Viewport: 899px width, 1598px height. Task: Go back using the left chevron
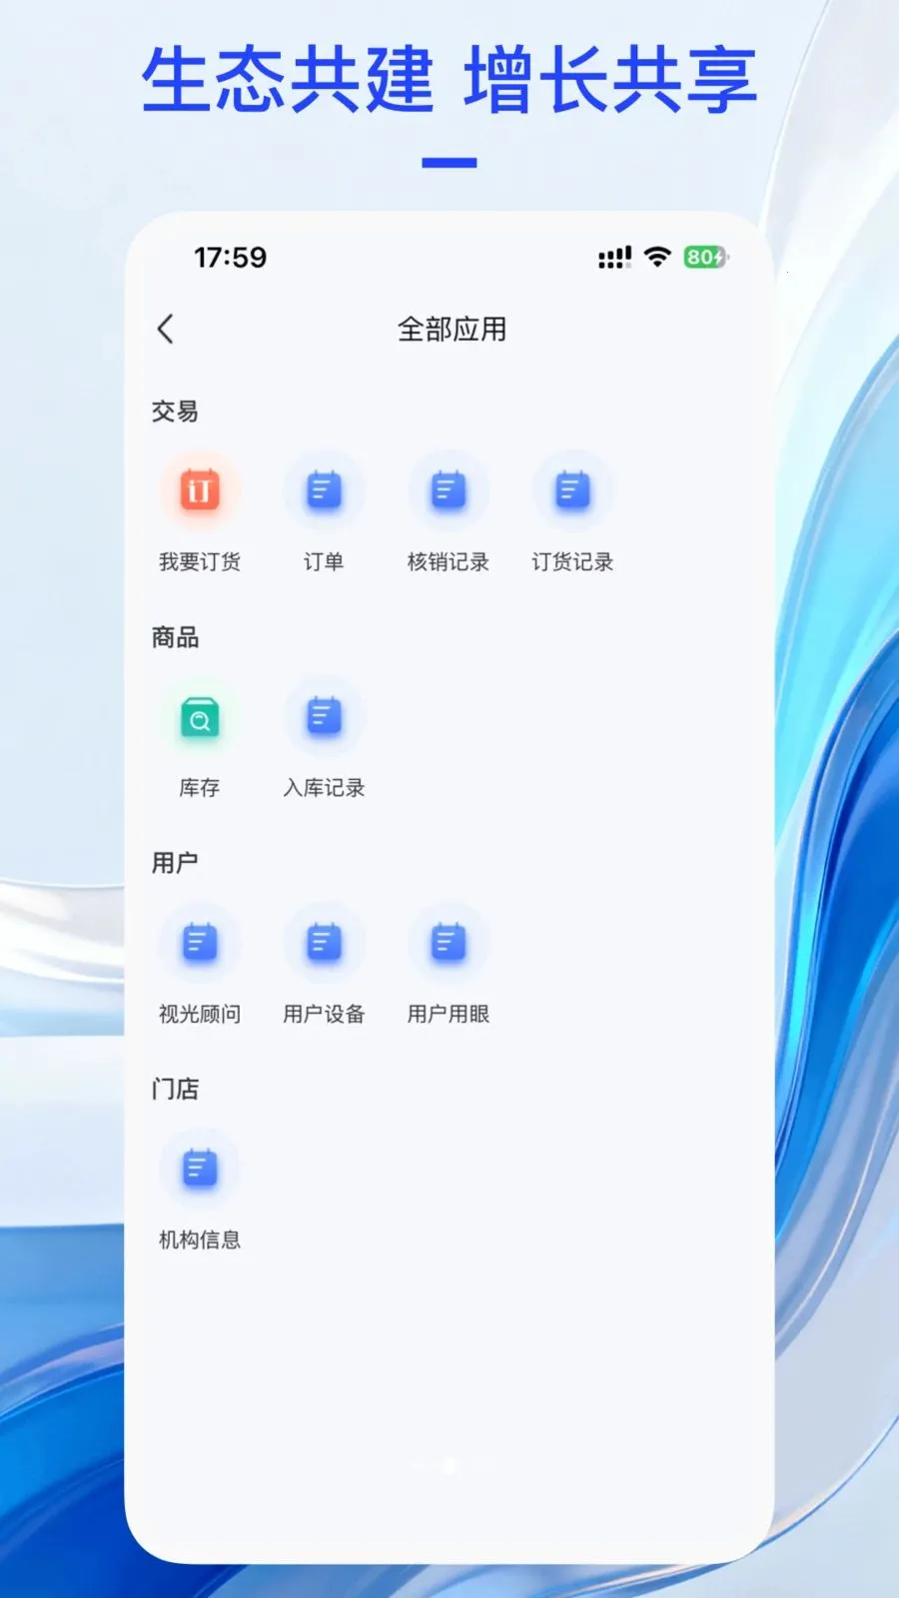tap(166, 329)
